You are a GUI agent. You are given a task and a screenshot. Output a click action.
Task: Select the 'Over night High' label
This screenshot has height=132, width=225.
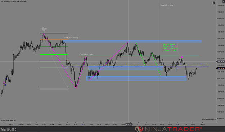coord(86,54)
